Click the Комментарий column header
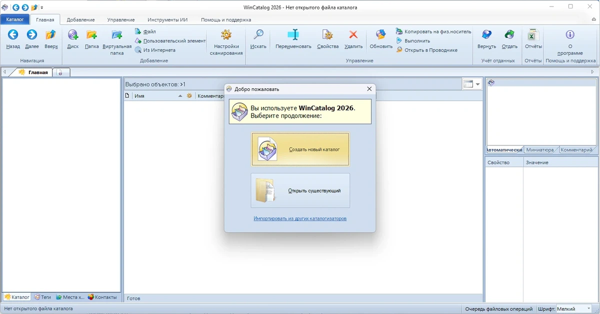Viewport: 600px width, 314px height. pos(210,95)
